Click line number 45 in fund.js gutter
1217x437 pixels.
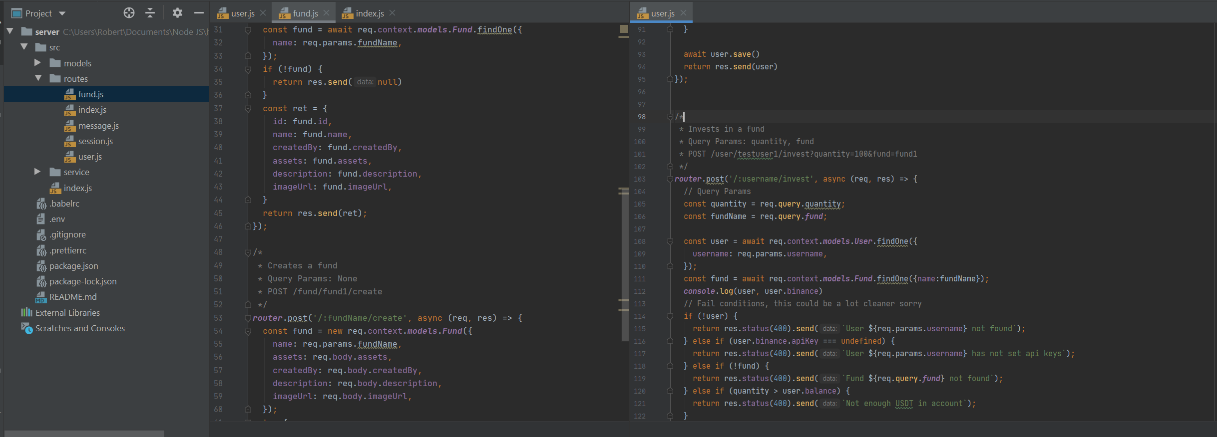pos(218,213)
